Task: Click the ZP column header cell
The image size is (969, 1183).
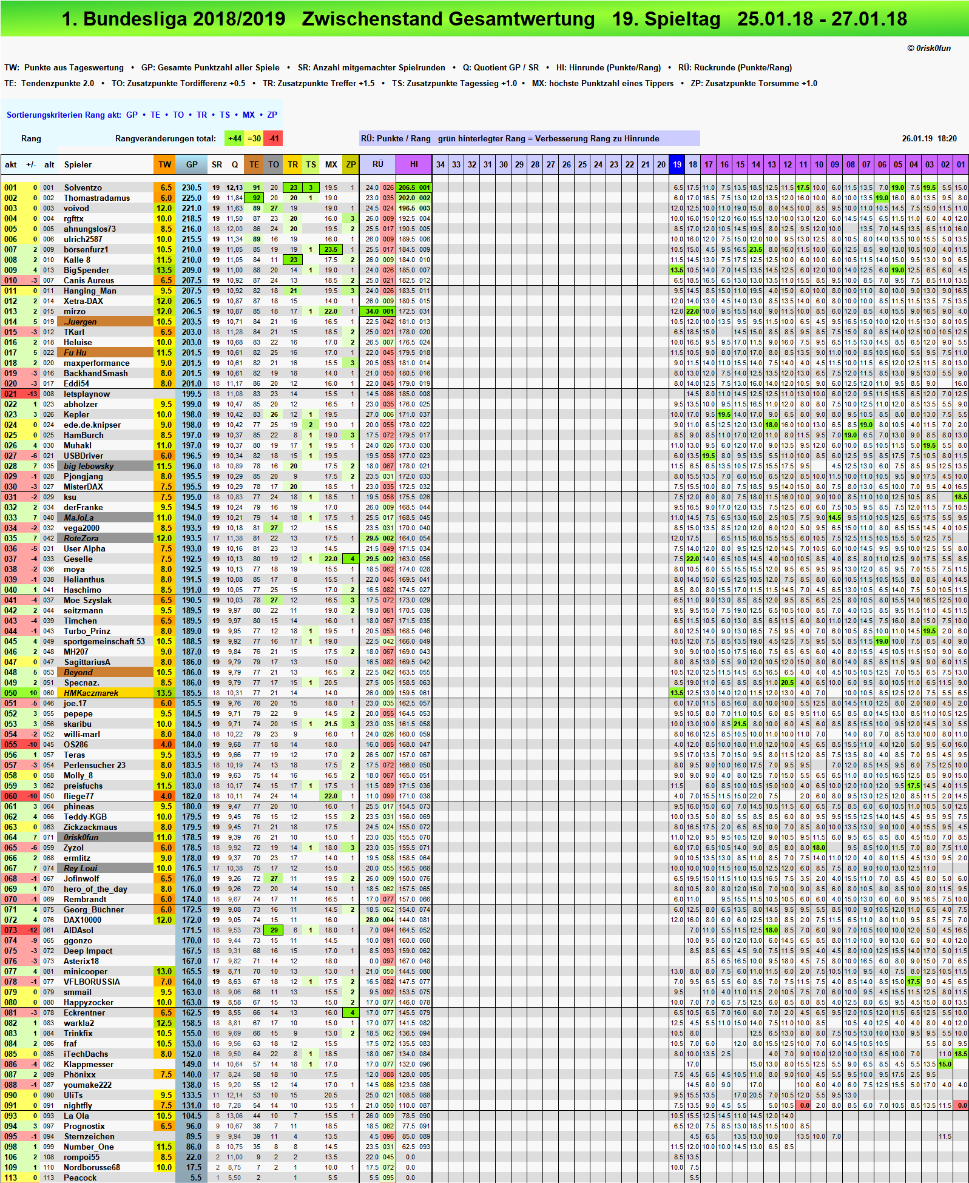Action: [x=351, y=164]
